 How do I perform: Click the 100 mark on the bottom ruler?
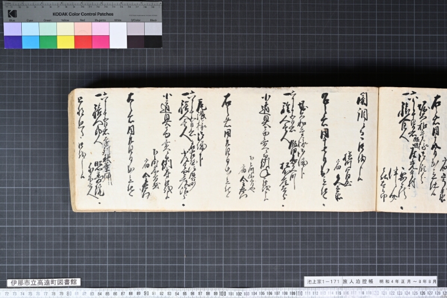[x=222, y=294]
